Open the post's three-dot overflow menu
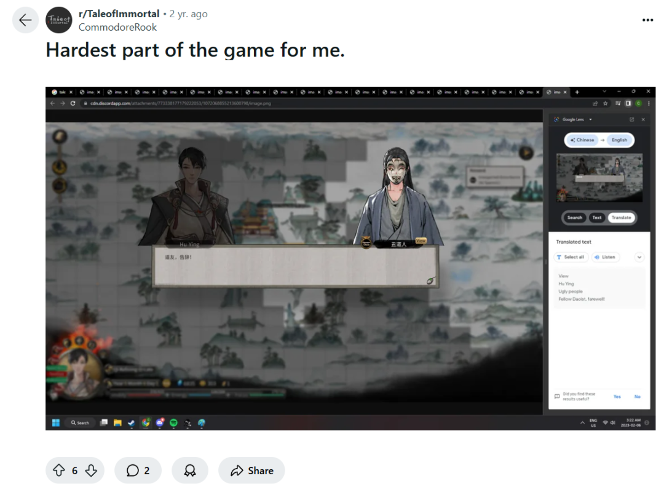Screen dimensions: 664x492 tap(647, 20)
